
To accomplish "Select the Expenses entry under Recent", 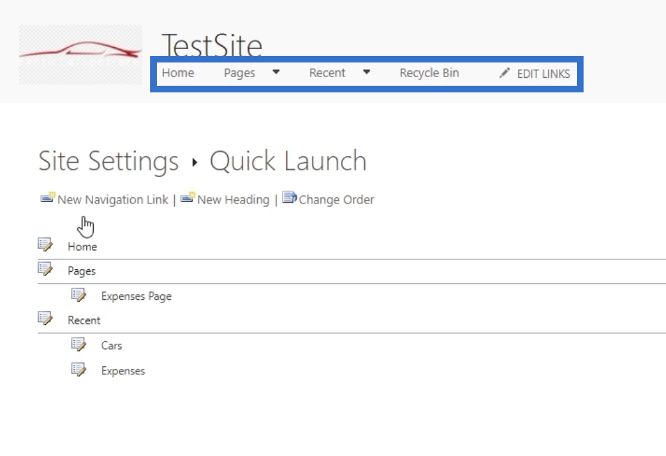I will [123, 371].
